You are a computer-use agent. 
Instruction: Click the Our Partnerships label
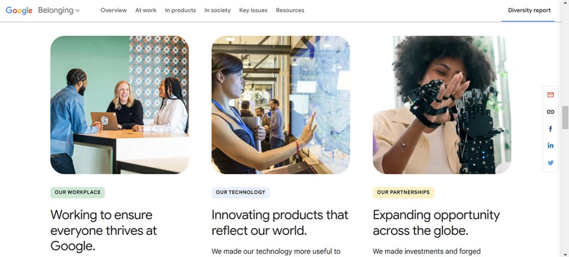click(403, 193)
